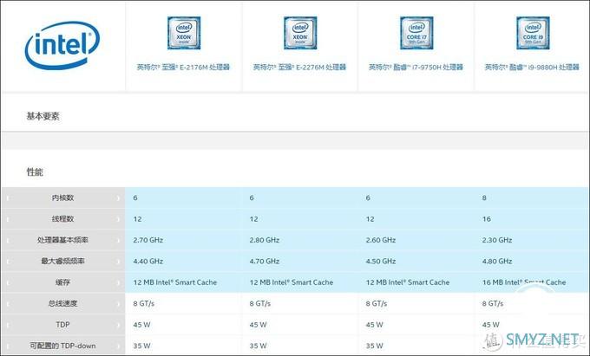
Task: Click i7-9750H TDP-down value 35 W
Action: click(x=374, y=346)
